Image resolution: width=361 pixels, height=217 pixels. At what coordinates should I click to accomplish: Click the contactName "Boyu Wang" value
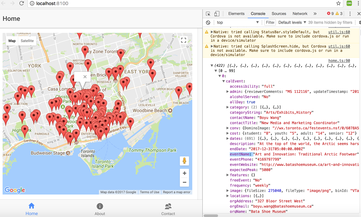tap(269, 118)
